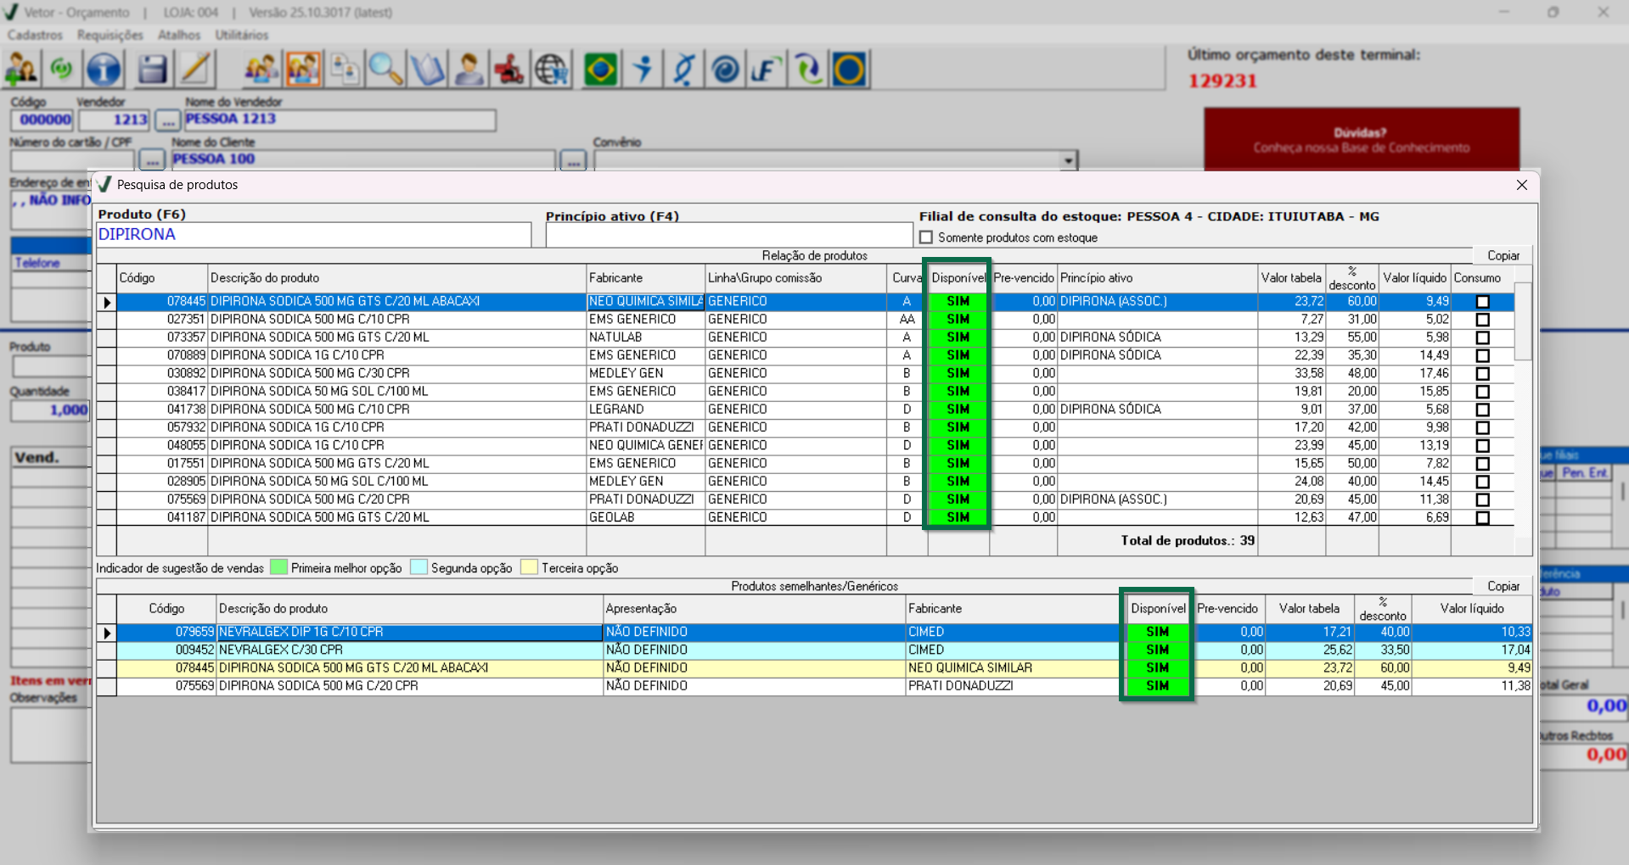1629x865 pixels.
Task: Click the Produto (F6) search field
Action: tap(314, 235)
